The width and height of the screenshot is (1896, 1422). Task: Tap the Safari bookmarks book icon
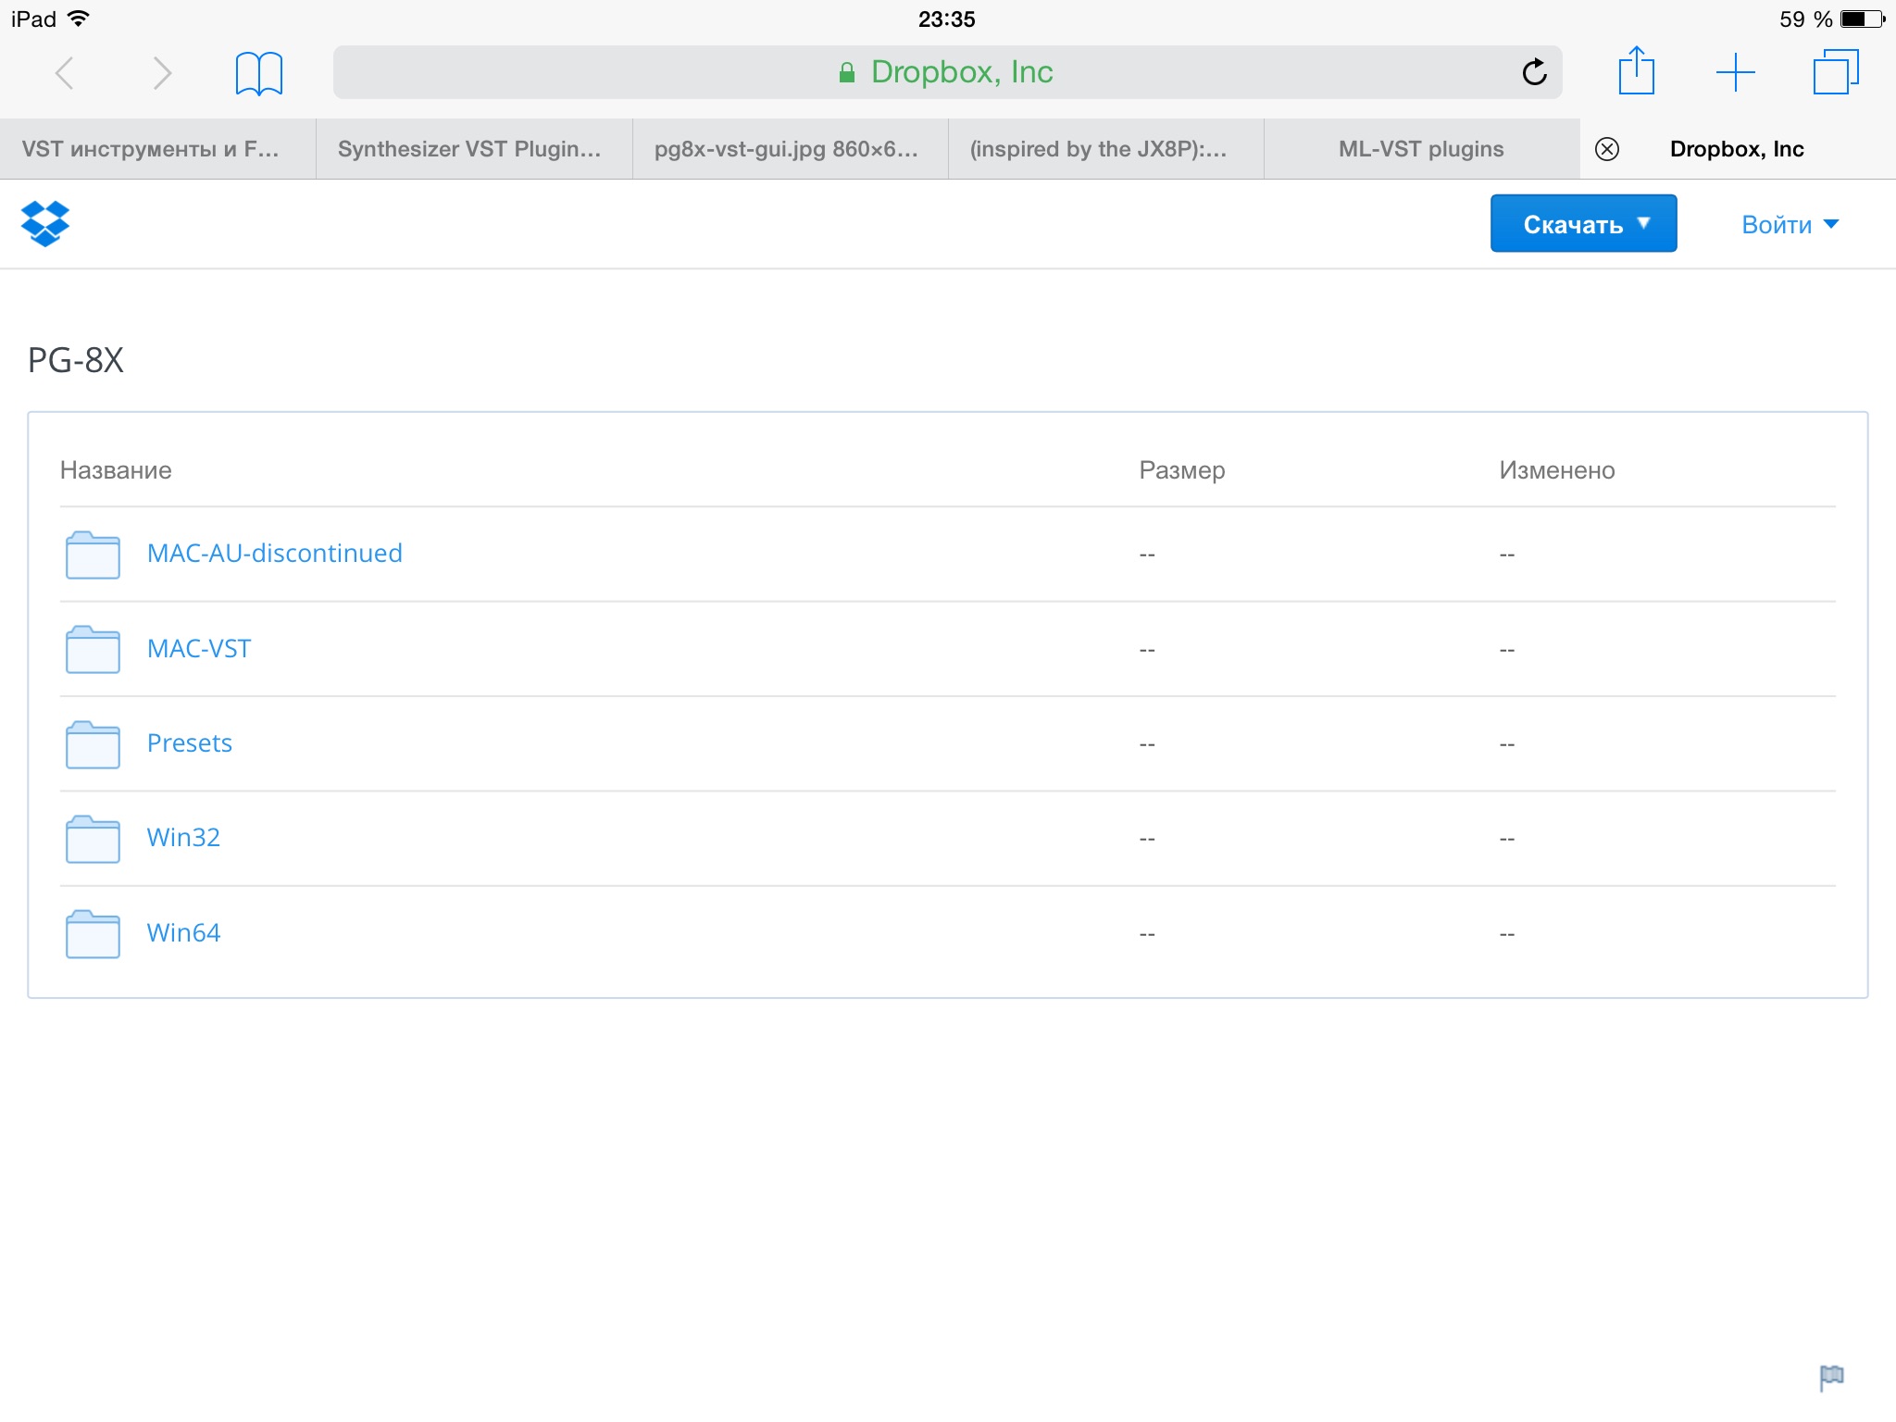258,73
